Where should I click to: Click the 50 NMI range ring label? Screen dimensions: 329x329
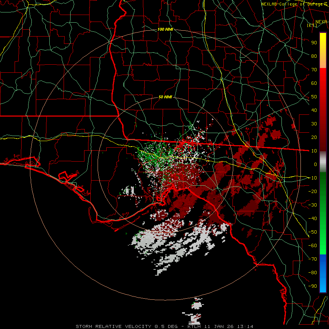point(165,97)
